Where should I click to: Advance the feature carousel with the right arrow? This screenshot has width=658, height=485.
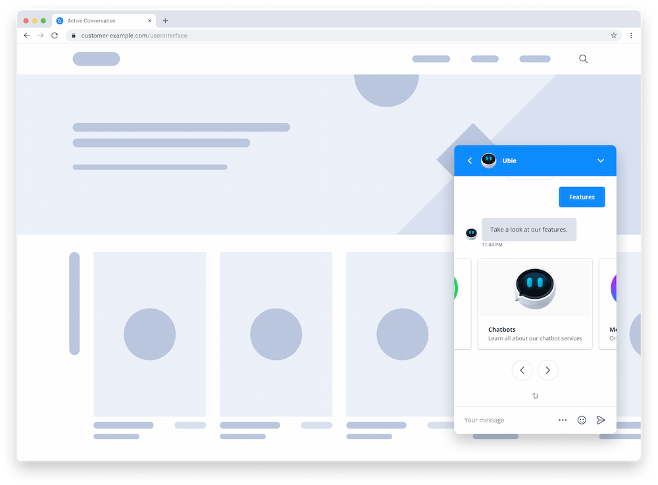548,370
